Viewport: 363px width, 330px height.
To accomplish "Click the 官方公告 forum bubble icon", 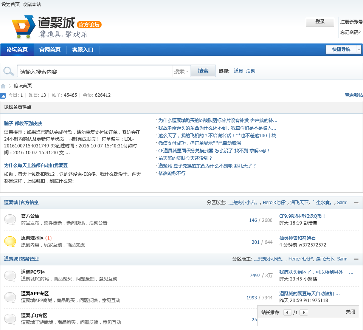I will (x=10, y=219).
